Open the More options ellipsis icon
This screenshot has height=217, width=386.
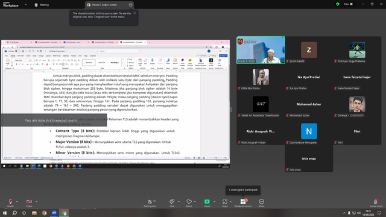coord(261,201)
